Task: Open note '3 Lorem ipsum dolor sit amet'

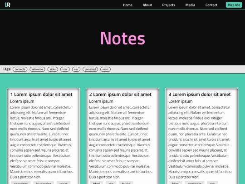Action: 200,94
